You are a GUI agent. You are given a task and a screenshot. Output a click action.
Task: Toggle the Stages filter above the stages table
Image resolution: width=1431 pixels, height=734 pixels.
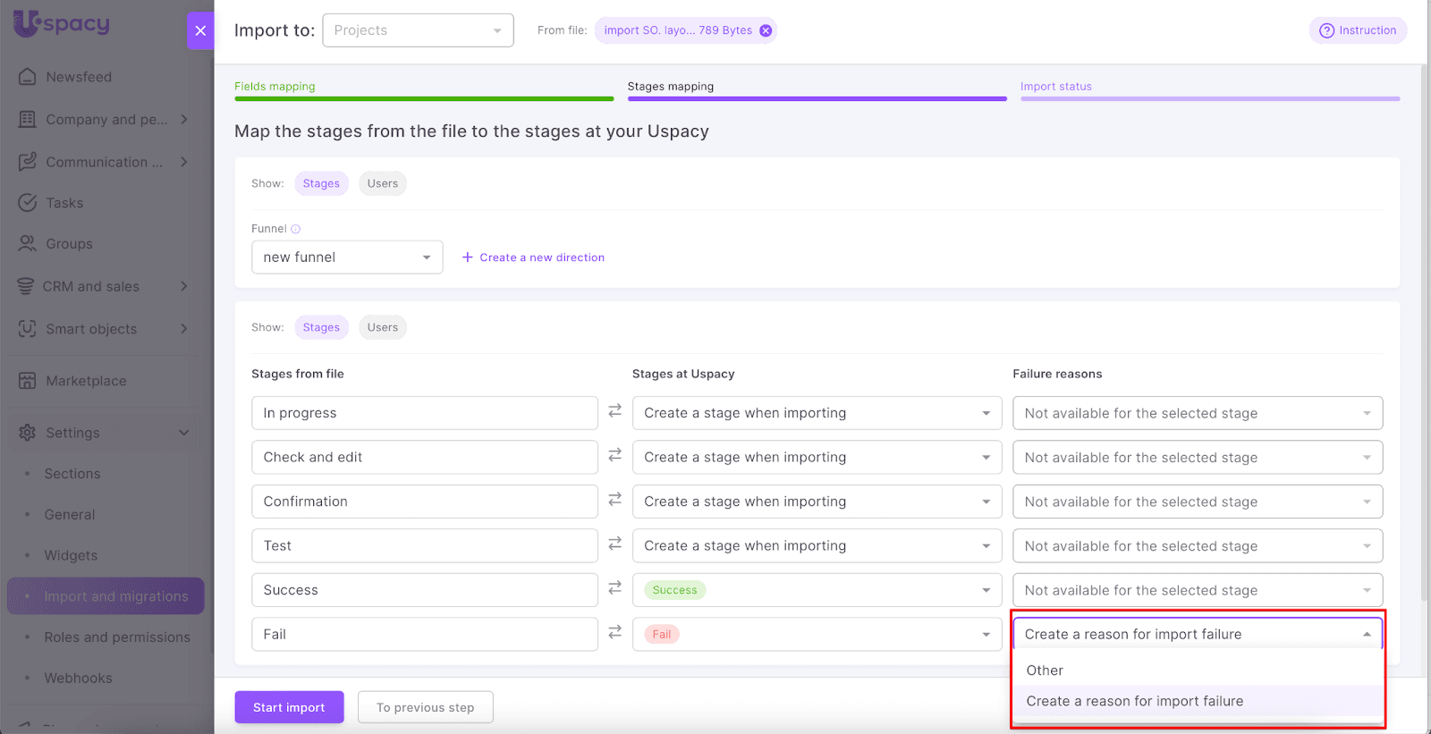(321, 327)
